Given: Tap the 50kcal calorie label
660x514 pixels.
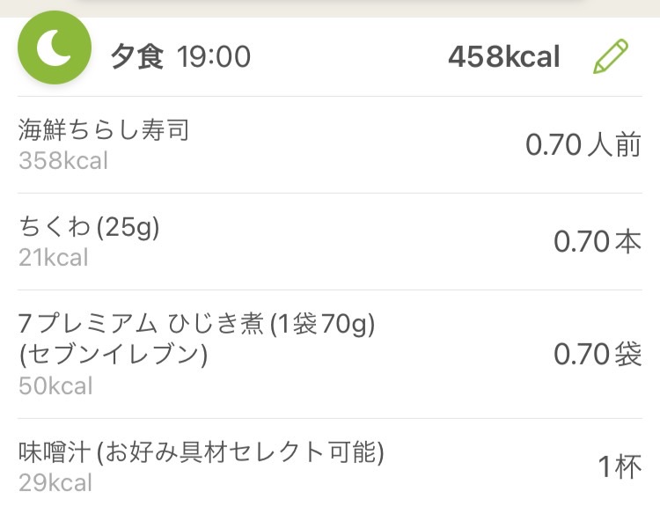Looking at the screenshot, I should coord(55,385).
